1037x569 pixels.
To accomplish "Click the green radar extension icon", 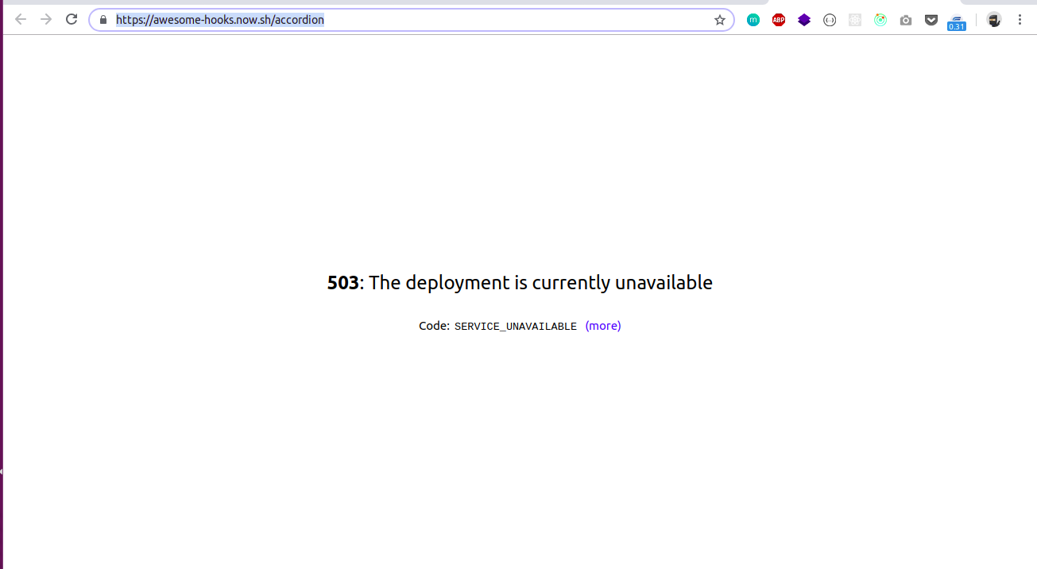I will pos(880,19).
